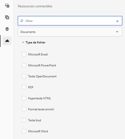The width and height of the screenshot is (125, 139).
Task: Click the Hypertexte HTML label text
Action: point(40,98)
